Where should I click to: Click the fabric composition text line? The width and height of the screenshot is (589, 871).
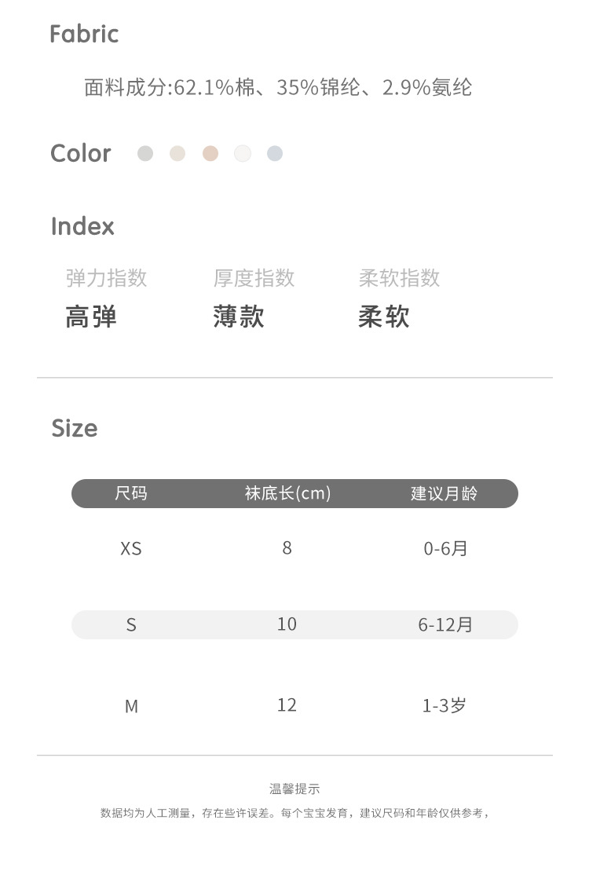click(278, 87)
